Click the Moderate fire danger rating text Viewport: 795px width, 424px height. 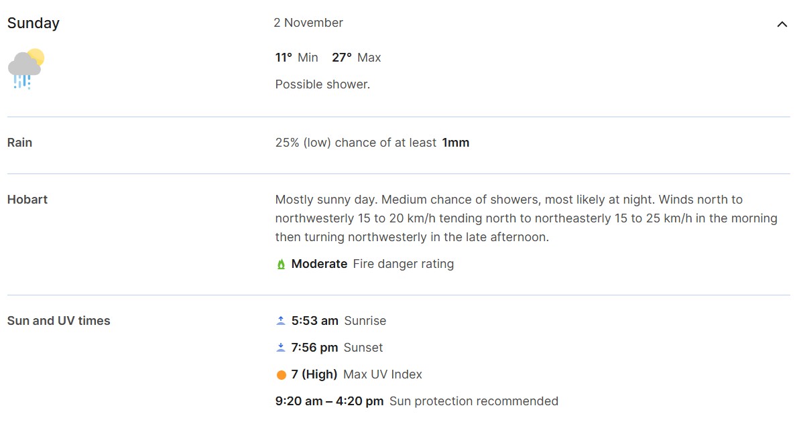318,263
